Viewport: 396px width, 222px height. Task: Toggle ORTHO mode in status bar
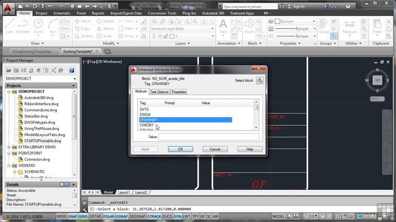coord(95,216)
